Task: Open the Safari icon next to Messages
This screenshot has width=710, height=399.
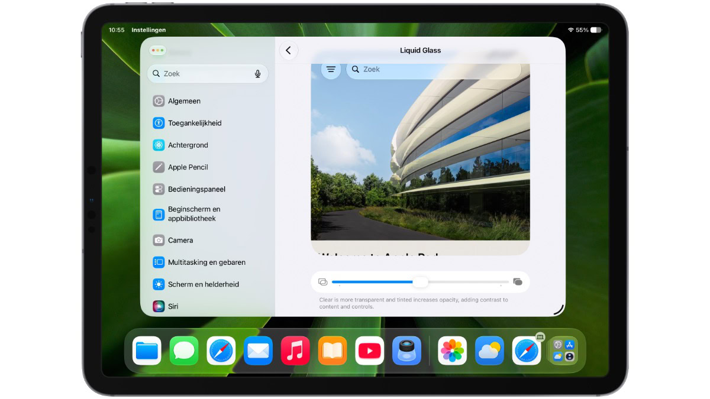Action: point(221,351)
